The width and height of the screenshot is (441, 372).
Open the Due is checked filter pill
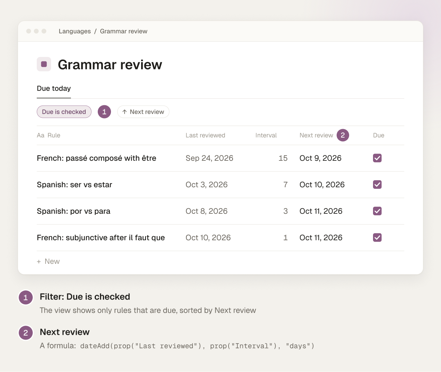tap(64, 112)
